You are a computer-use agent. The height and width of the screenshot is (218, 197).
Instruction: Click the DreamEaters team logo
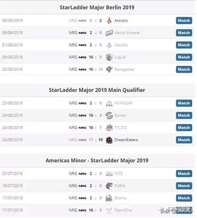pyautogui.click(x=109, y=140)
